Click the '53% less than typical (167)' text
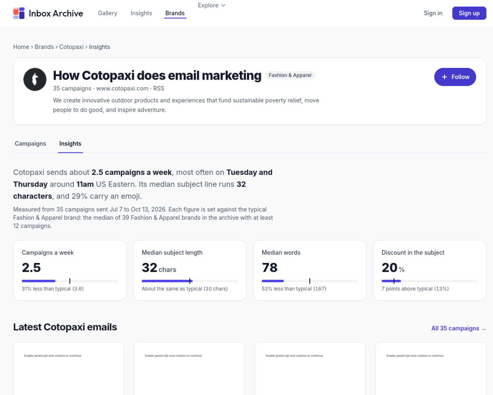This screenshot has width=493, height=395. click(294, 289)
